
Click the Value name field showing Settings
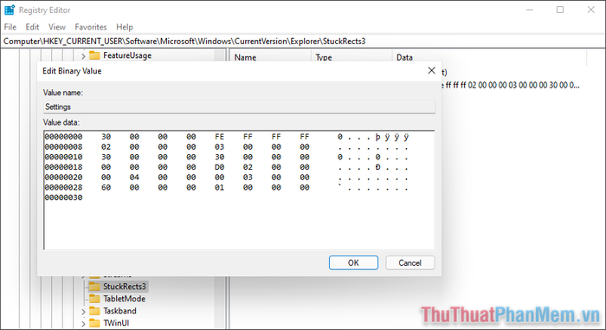pyautogui.click(x=239, y=107)
